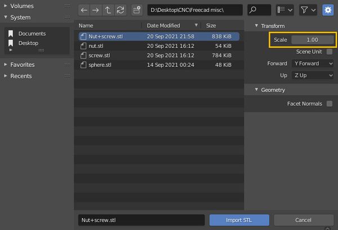Expand the Recents panel
The width and height of the screenshot is (338, 230).
[6, 76]
